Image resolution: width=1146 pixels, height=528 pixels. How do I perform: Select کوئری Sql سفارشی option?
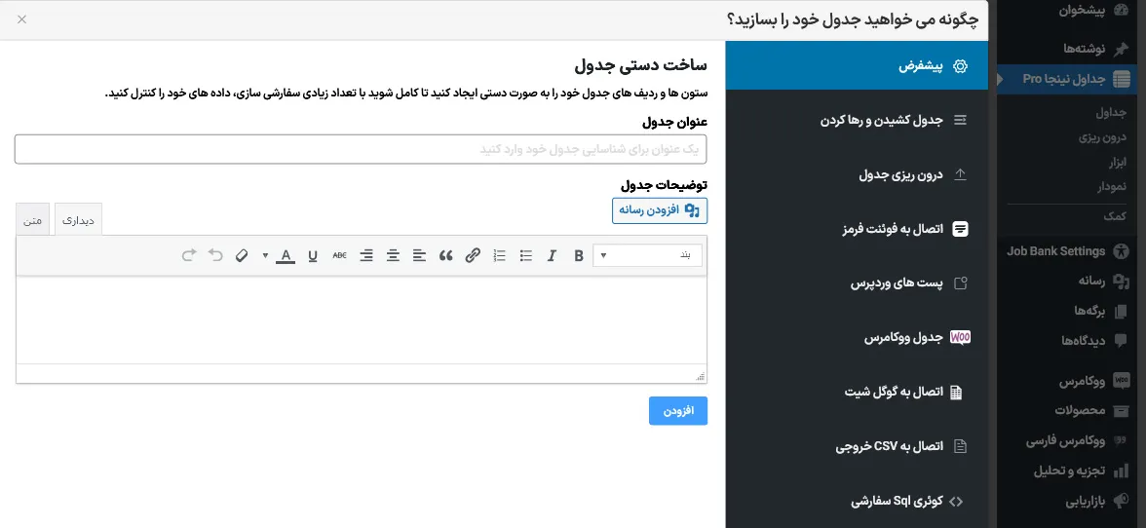857,501
